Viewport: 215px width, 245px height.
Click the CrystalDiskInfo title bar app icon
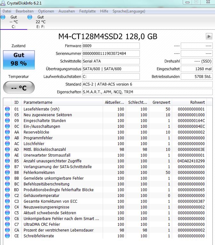(3, 3)
